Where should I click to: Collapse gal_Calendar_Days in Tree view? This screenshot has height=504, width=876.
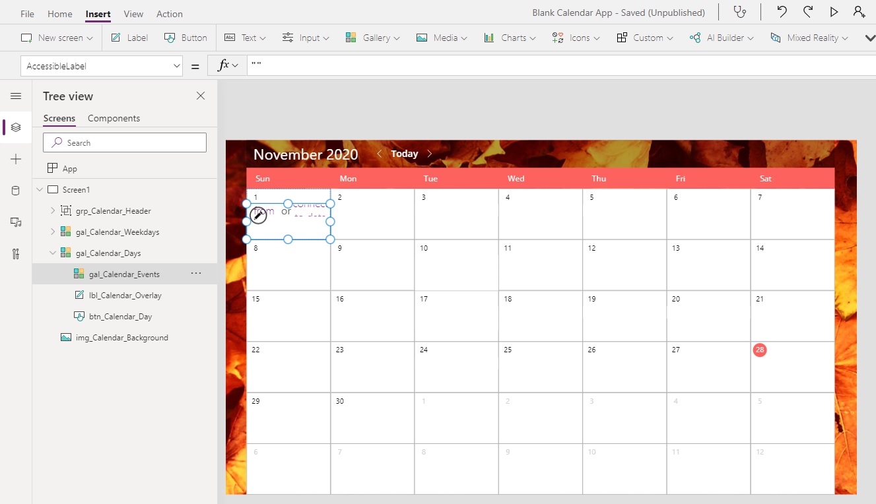[52, 253]
